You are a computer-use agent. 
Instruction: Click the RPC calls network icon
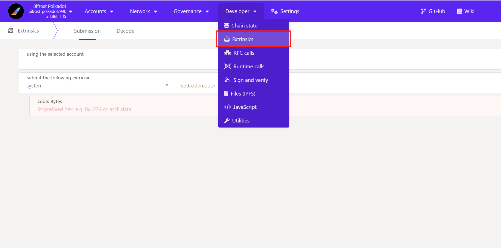pos(227,53)
